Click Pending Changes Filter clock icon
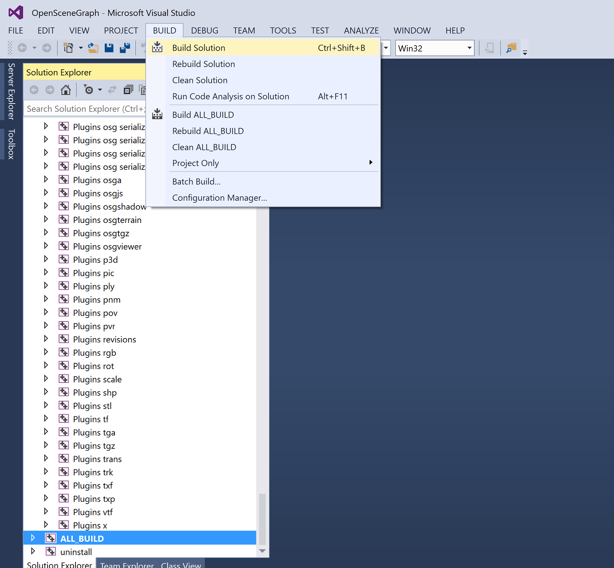 pyautogui.click(x=89, y=90)
